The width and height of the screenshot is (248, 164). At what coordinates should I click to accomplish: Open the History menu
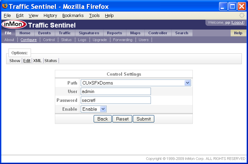(50, 16)
